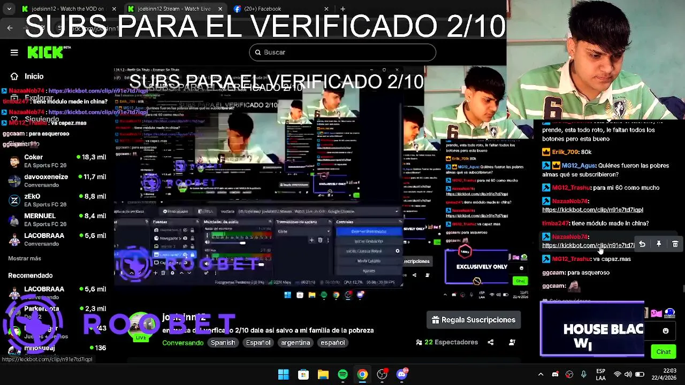Click the browser back arrow

[x=10, y=28]
